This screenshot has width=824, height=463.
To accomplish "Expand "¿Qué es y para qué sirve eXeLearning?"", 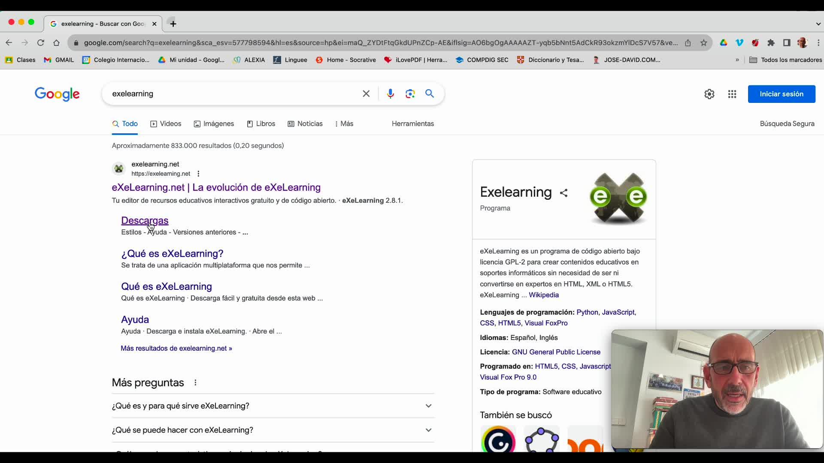I will pos(428,406).
